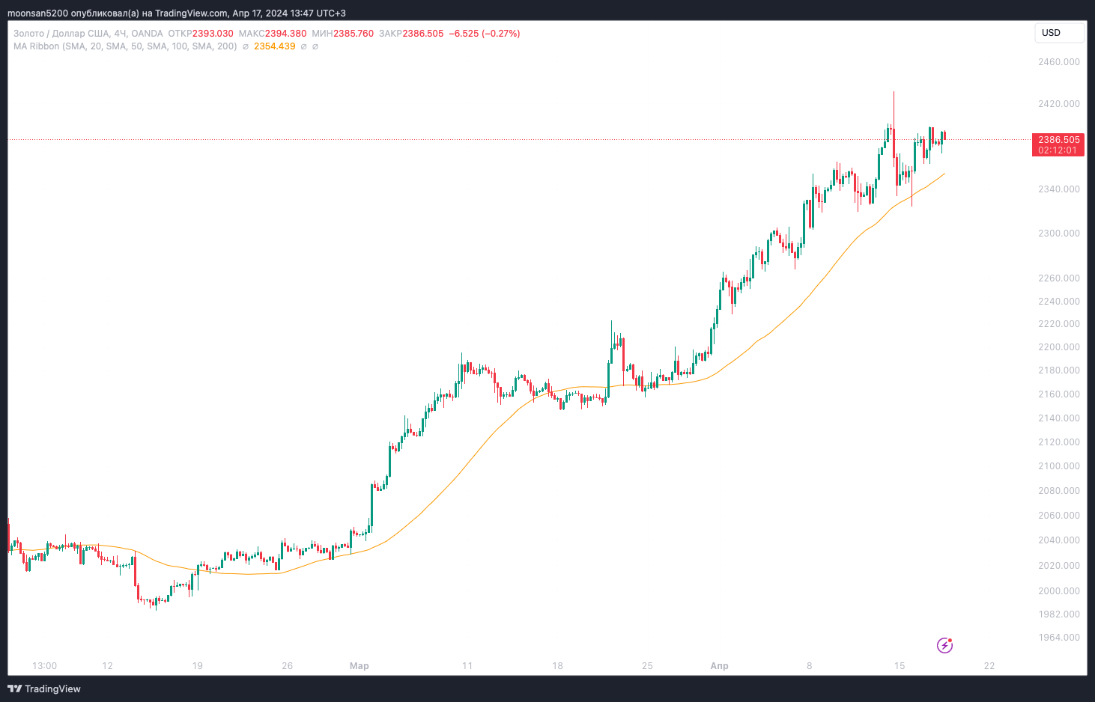Click the 2100.000 price axis label
Image resolution: width=1095 pixels, height=702 pixels.
coord(1059,466)
